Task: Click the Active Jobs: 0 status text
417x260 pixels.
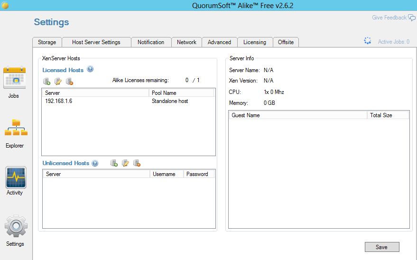Action: pyautogui.click(x=394, y=42)
